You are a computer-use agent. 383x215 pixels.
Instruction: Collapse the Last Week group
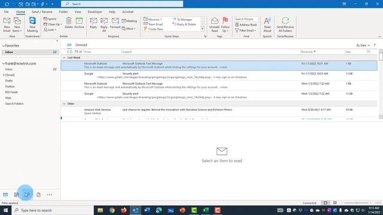click(64, 58)
